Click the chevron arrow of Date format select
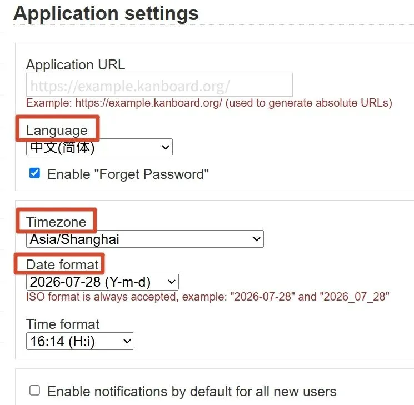 [172, 282]
